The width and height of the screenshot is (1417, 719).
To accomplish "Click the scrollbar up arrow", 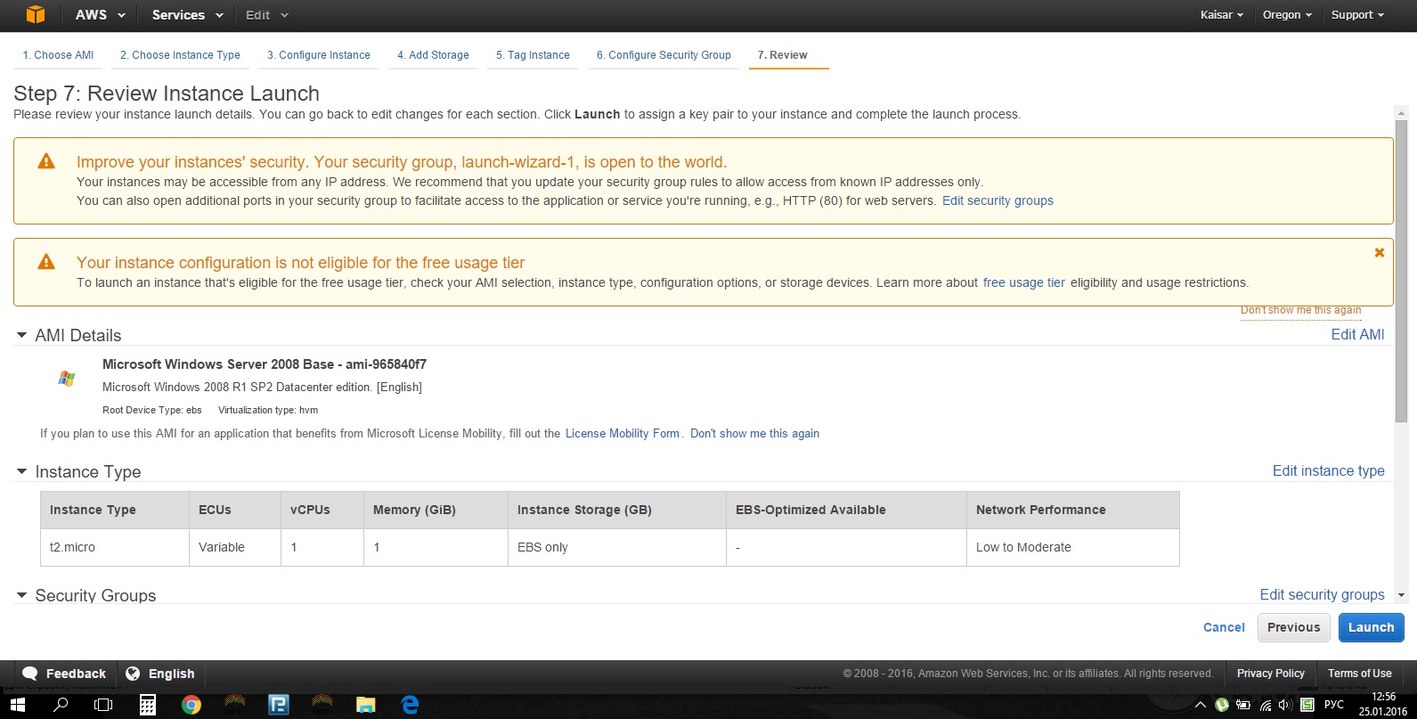I will [x=1401, y=113].
